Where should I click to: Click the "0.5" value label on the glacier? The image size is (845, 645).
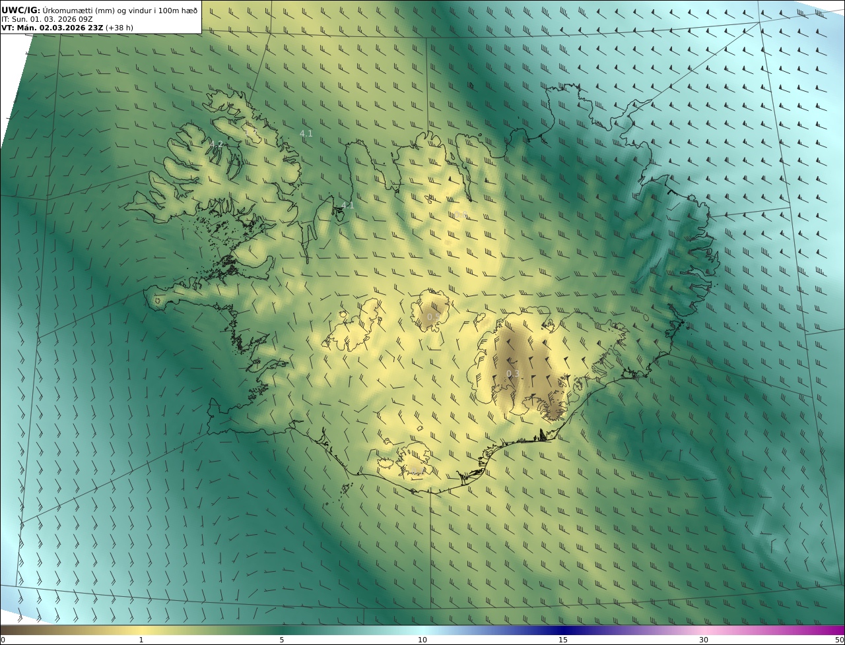[434, 317]
